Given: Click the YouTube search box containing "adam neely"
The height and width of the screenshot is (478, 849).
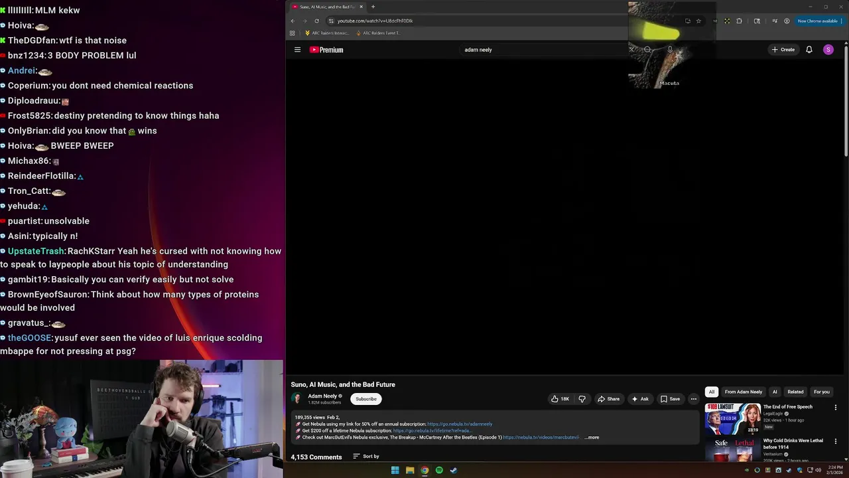Looking at the screenshot, I should (x=544, y=50).
